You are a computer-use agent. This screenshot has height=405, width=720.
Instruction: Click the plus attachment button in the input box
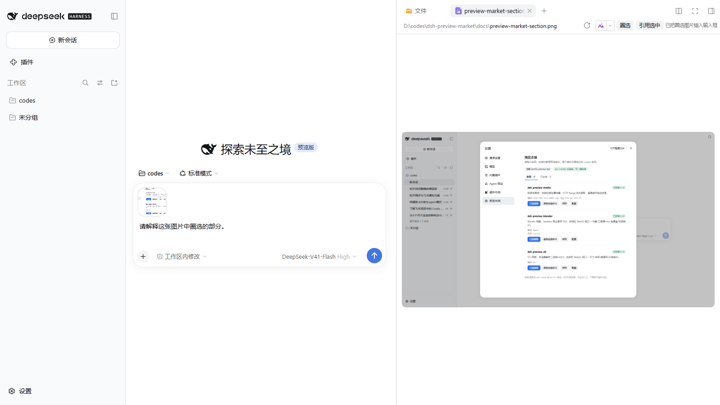click(143, 256)
